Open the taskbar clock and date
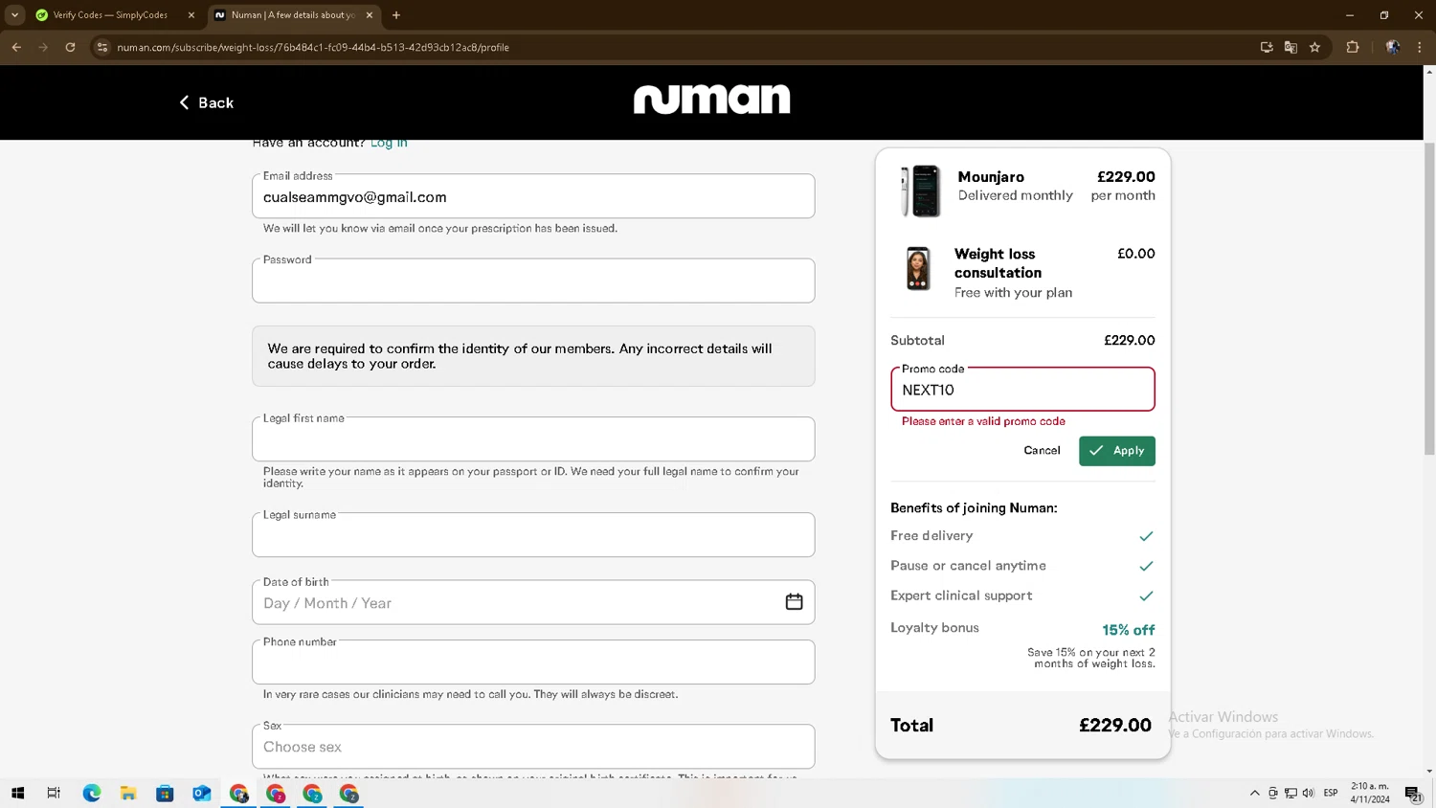This screenshot has height=808, width=1436. pos(1370,793)
